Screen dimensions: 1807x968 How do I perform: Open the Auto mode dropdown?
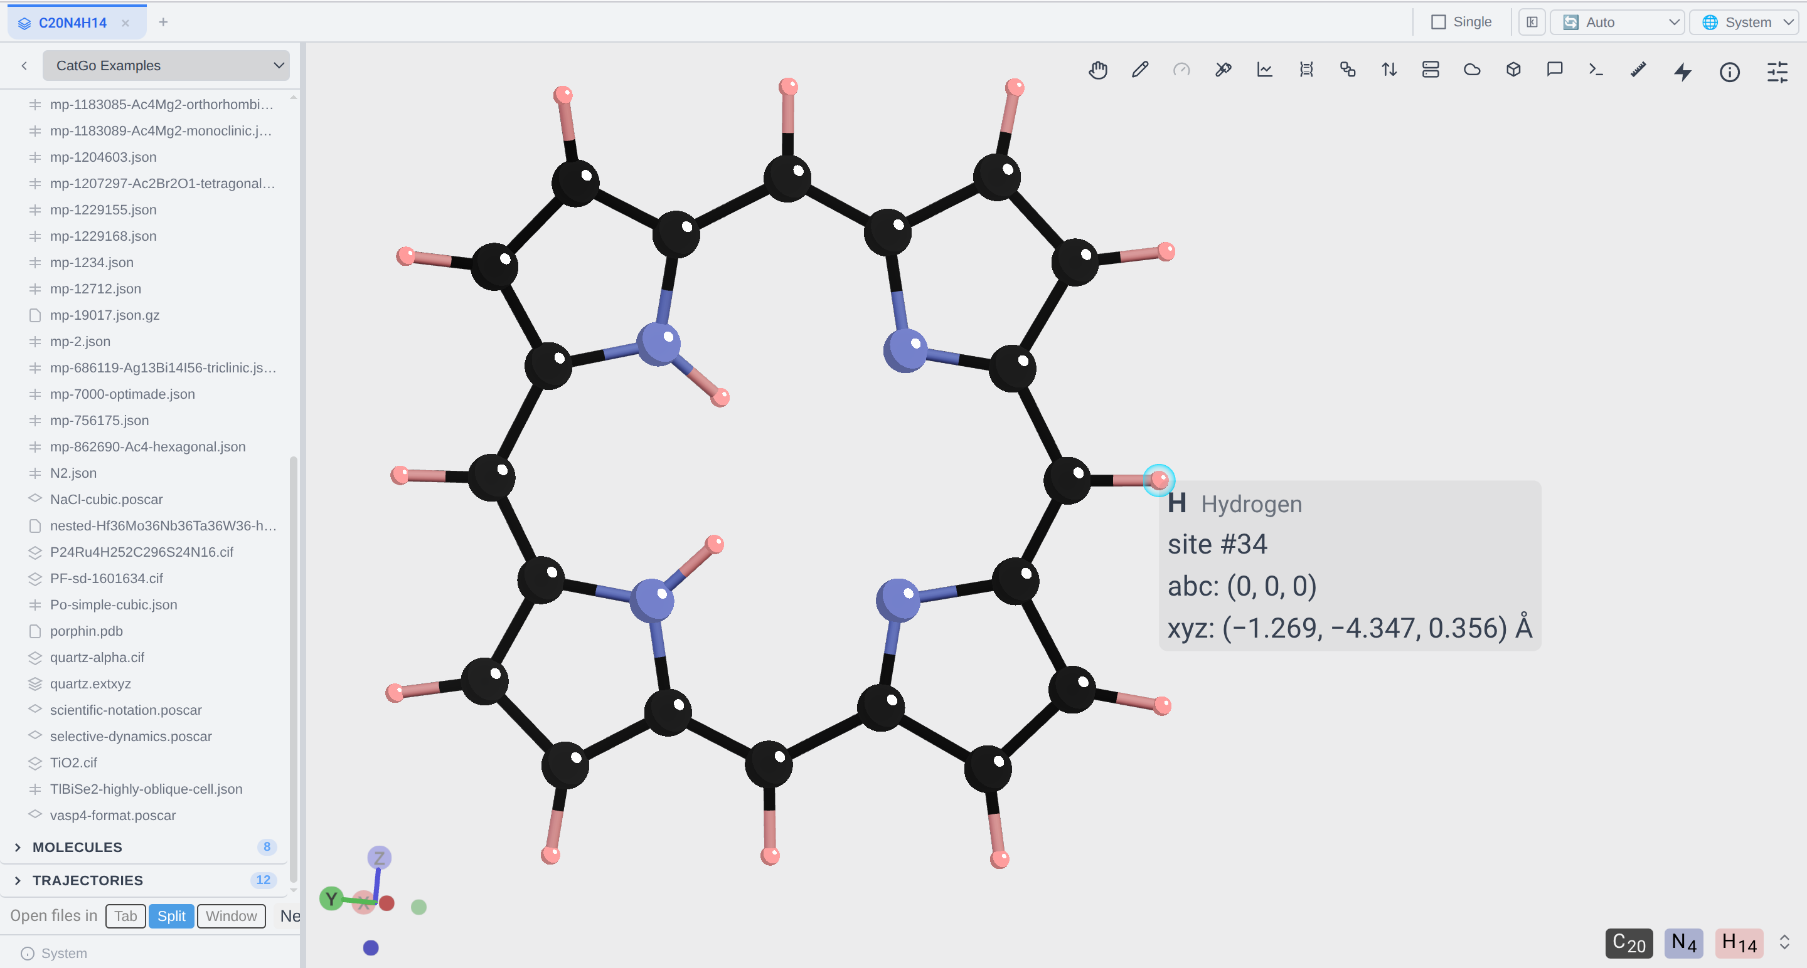click(x=1616, y=23)
